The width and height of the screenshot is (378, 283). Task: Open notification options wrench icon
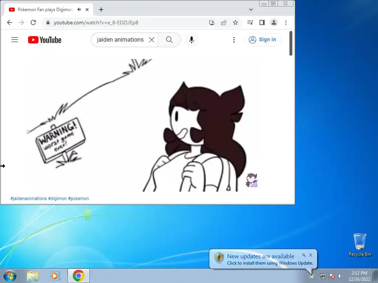click(304, 255)
